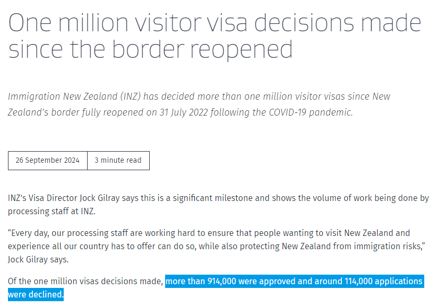Click the quote starting "Every day, our processing"

pyautogui.click(x=209, y=246)
